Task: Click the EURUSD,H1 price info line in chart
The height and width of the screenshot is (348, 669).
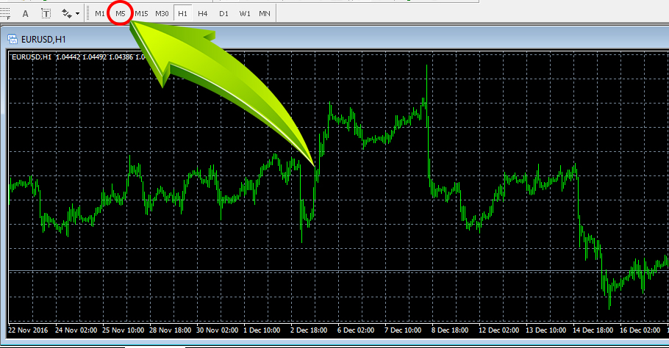Action: pyautogui.click(x=78, y=57)
